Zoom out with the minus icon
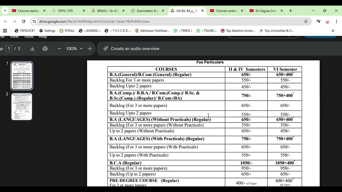This screenshot has height=192, width=342. (59, 49)
